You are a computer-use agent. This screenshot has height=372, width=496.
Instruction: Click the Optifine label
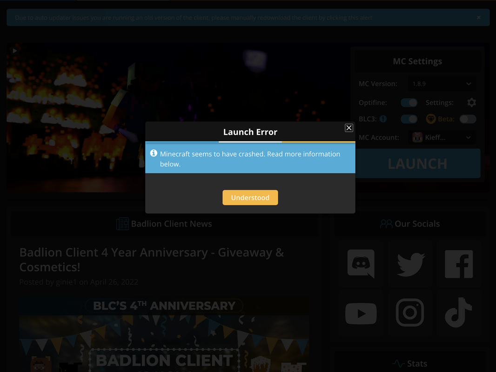coord(373,102)
